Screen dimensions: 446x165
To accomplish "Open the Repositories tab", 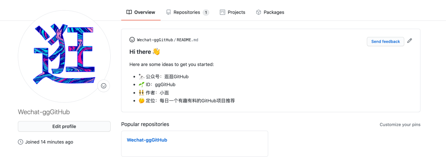I will pos(188,12).
